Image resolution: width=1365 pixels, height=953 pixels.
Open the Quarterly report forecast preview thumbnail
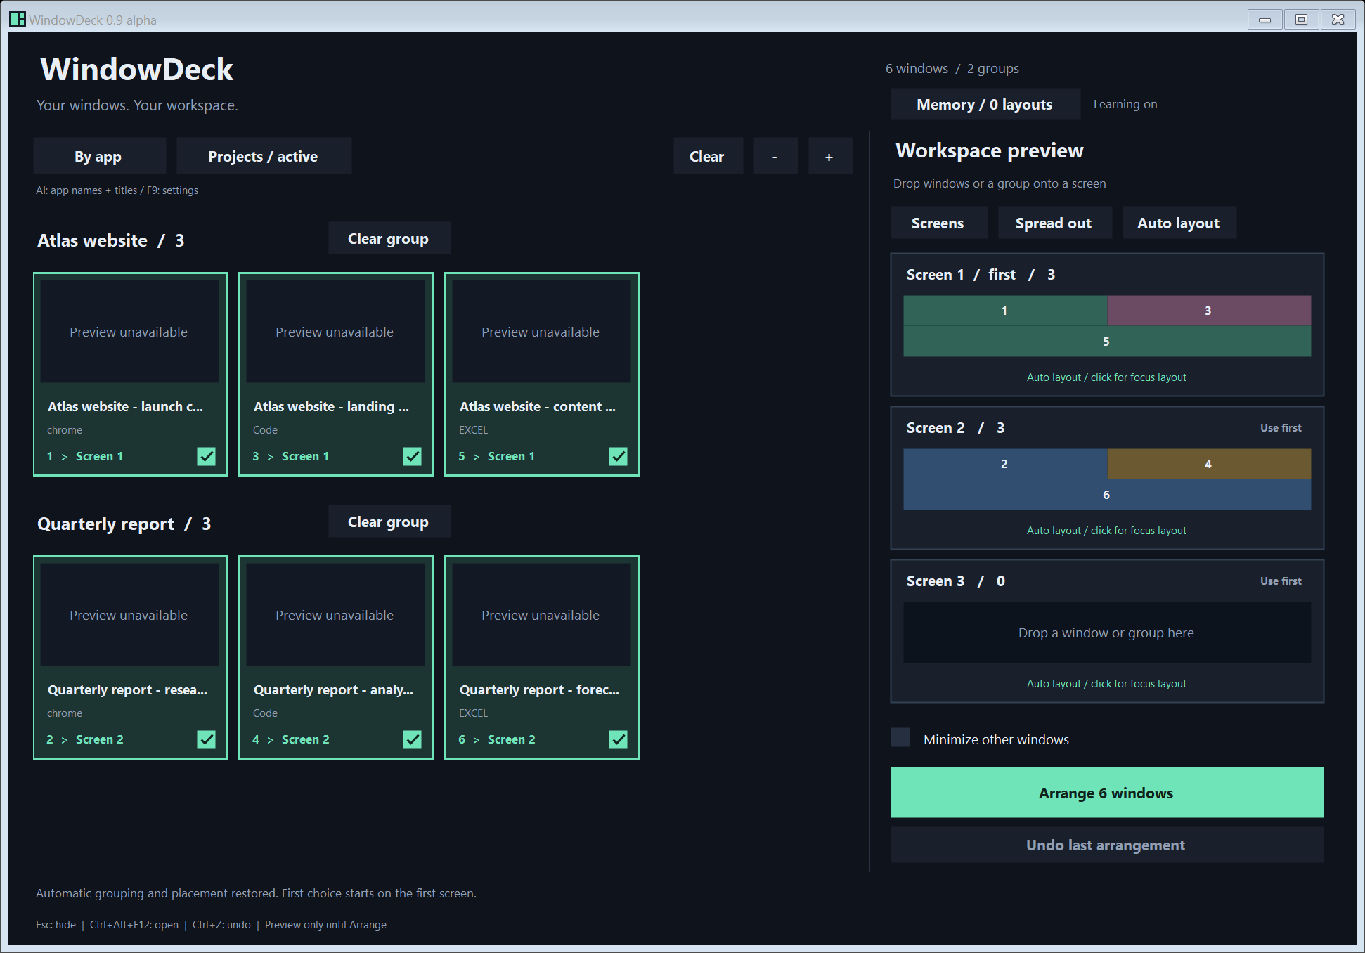pos(541,615)
